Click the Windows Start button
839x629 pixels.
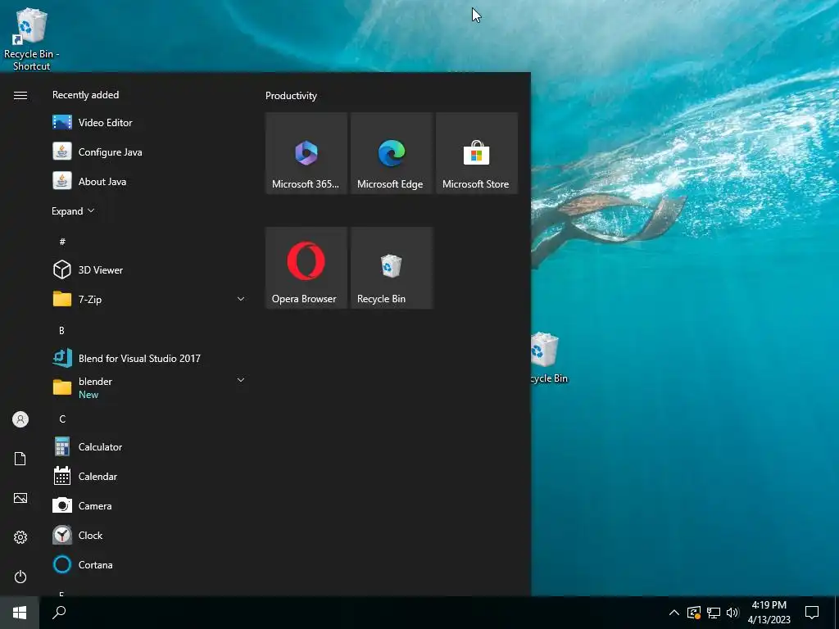tap(20, 613)
